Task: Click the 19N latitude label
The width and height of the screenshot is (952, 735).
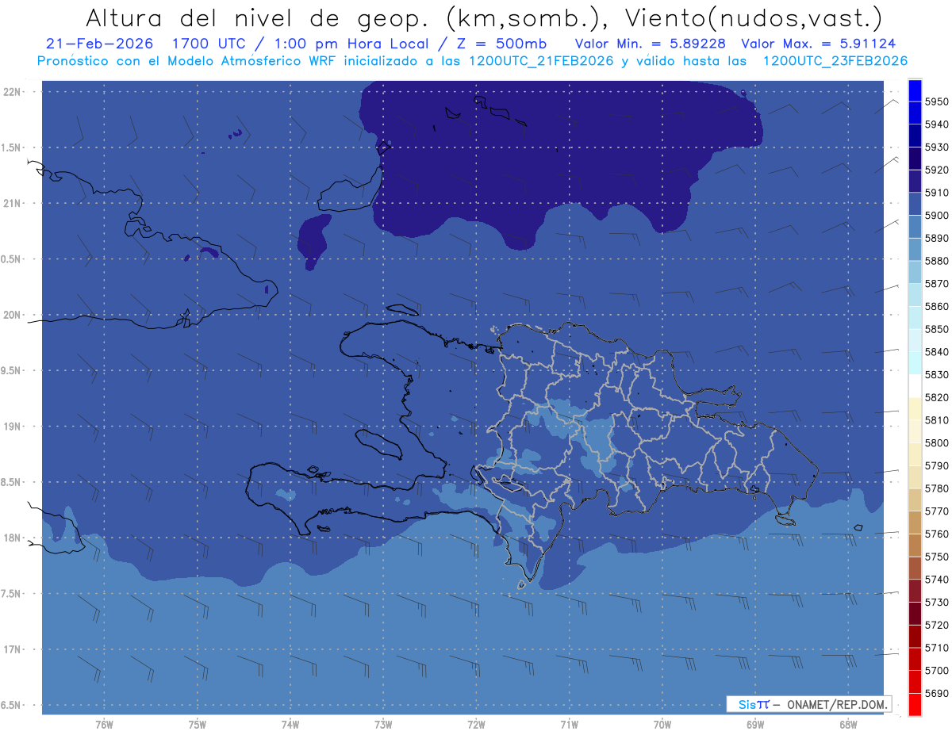Action: (13, 427)
